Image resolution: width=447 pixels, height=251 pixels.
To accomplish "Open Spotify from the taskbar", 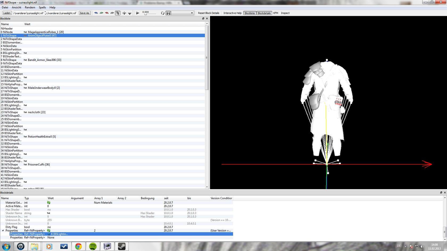I will point(93,246).
